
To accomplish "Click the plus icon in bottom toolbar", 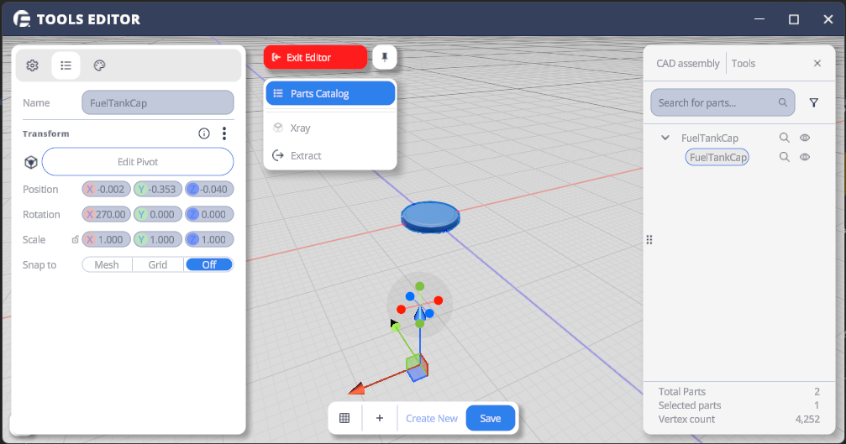I will tap(380, 418).
